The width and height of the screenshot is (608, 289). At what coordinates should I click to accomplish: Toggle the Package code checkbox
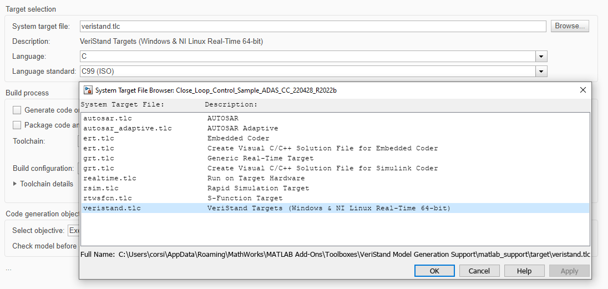(17, 125)
